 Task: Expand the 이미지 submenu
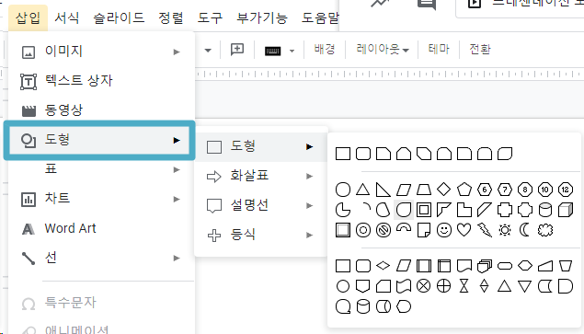(177, 52)
